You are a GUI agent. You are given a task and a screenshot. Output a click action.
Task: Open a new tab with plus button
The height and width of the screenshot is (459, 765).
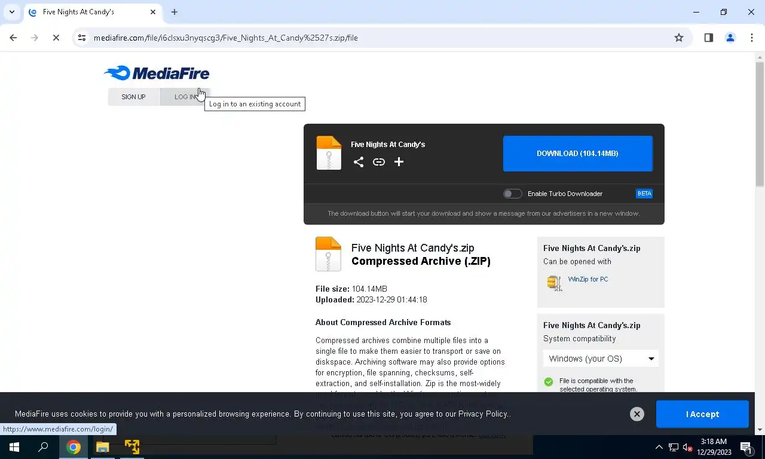pyautogui.click(x=175, y=12)
